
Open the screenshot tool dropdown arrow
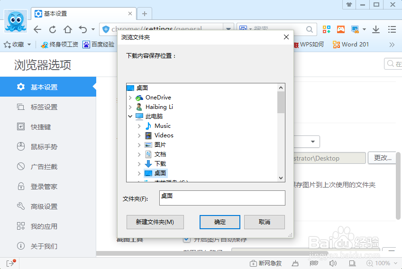(x=364, y=29)
